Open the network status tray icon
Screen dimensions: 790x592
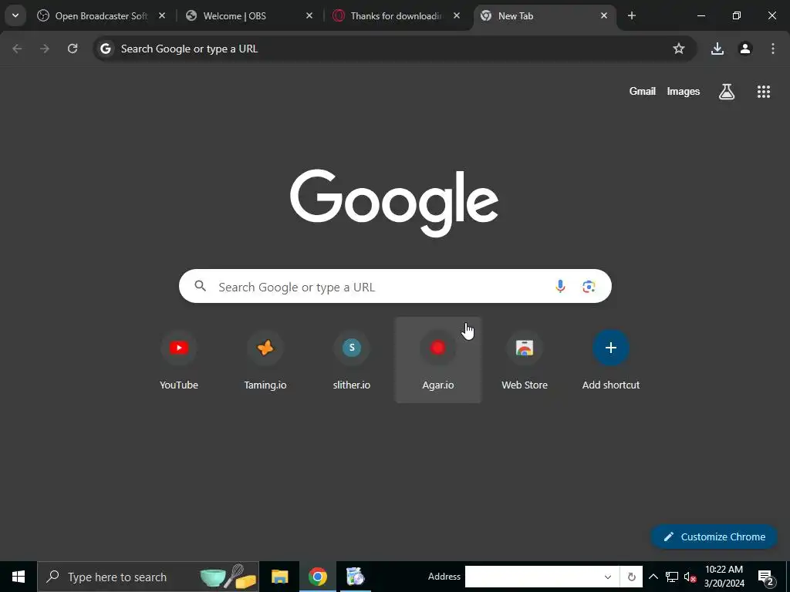pyautogui.click(x=672, y=577)
